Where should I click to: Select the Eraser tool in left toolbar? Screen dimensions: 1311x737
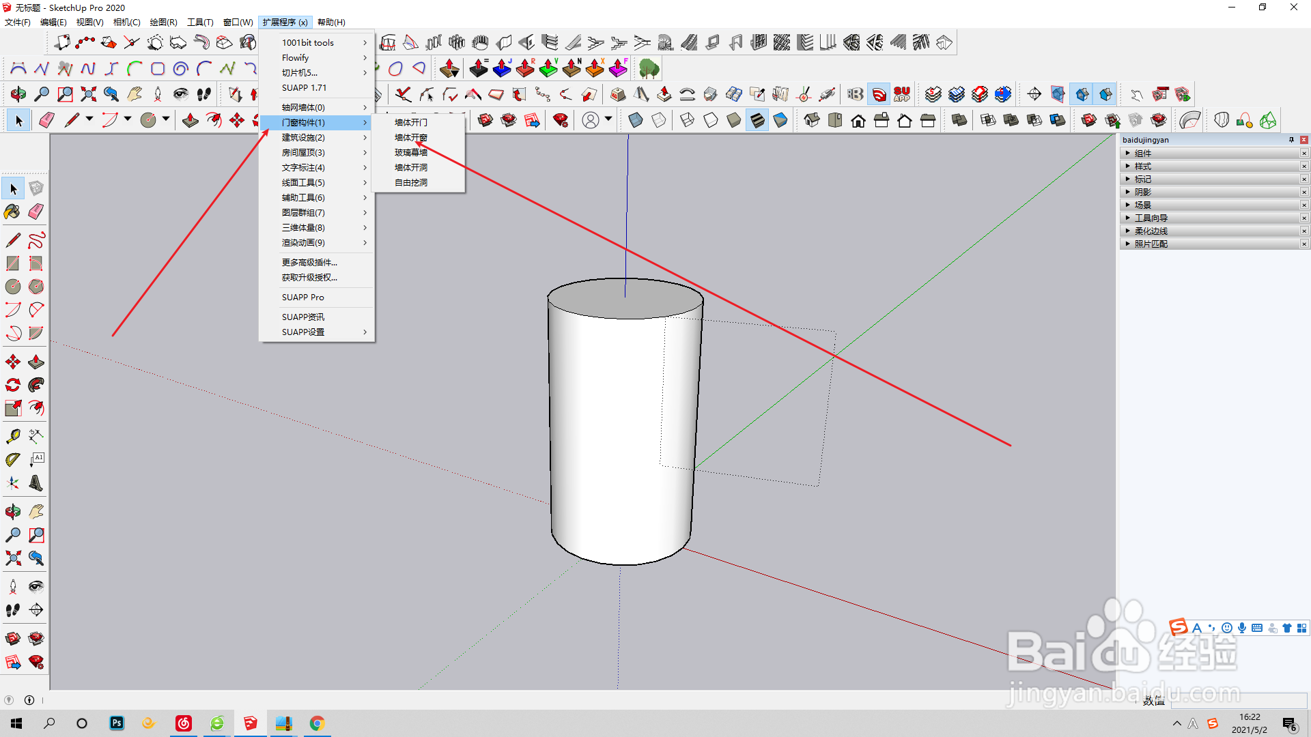tap(36, 212)
